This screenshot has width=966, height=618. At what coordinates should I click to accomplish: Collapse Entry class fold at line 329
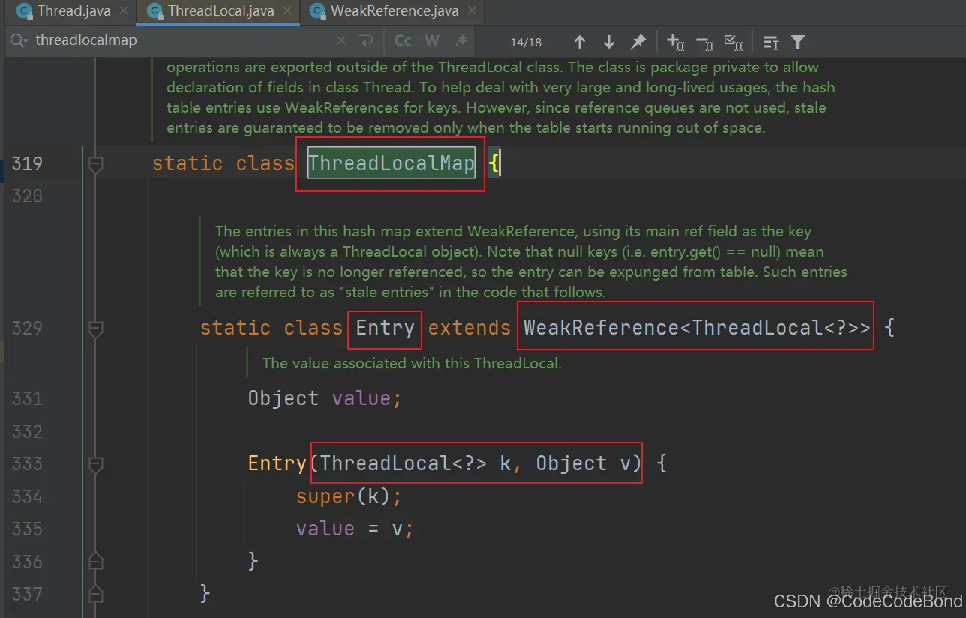pos(95,328)
